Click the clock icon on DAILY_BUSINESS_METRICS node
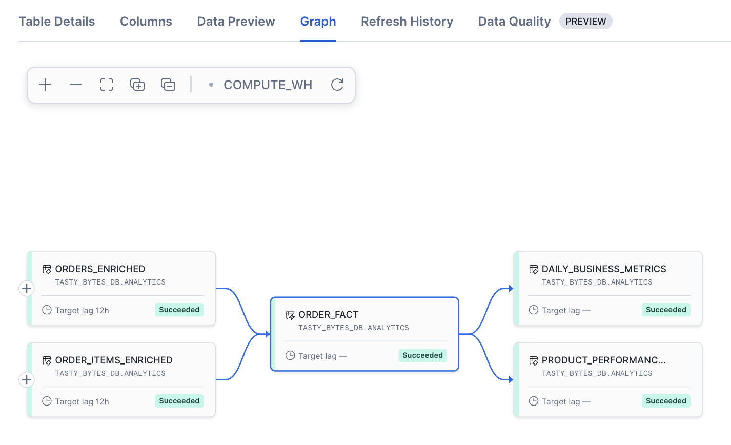 point(533,310)
